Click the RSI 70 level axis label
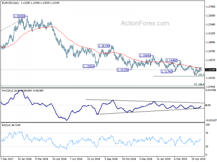The image size is (217, 162). (207, 133)
